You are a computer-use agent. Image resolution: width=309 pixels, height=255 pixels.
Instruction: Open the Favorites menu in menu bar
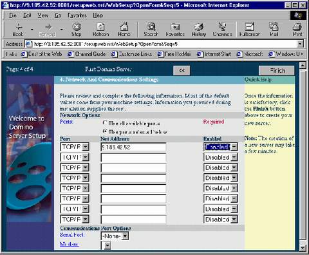click(x=77, y=15)
